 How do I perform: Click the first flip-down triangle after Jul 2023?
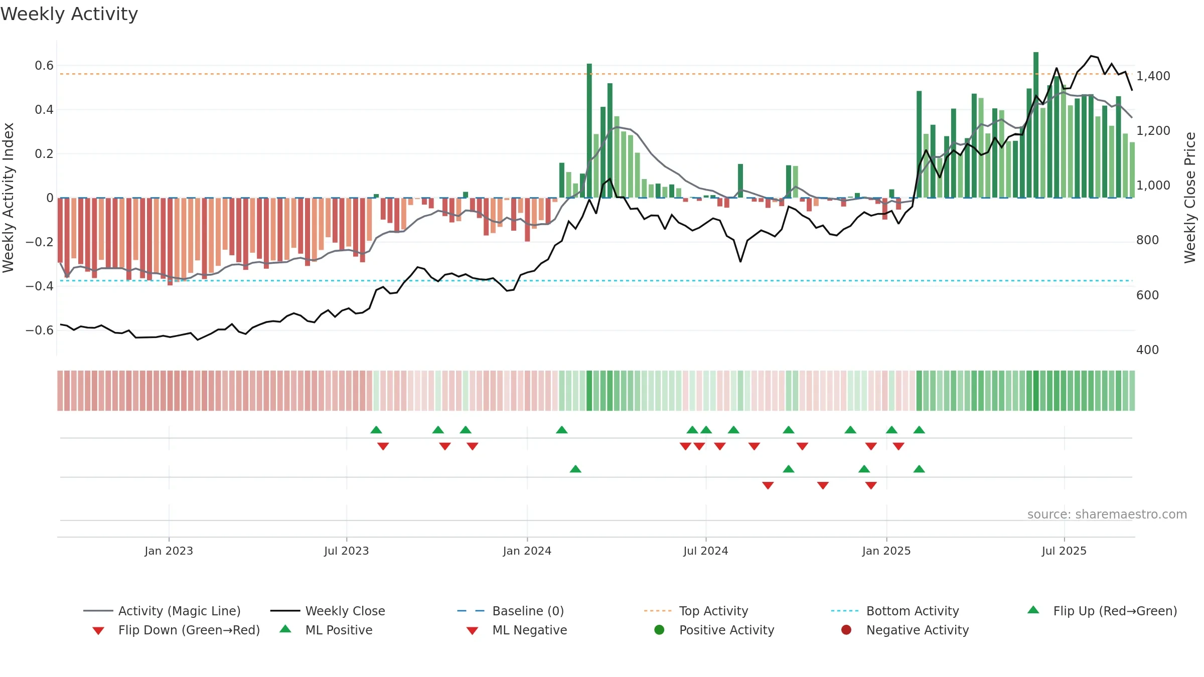point(383,446)
